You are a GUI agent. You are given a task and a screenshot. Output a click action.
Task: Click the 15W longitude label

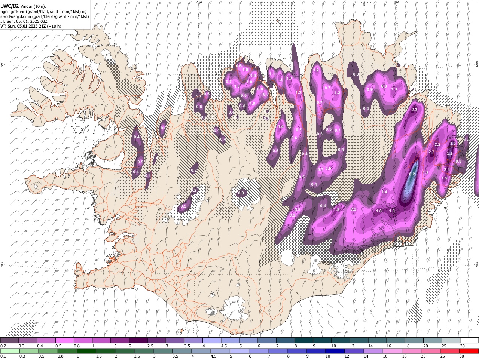tap(396, 2)
